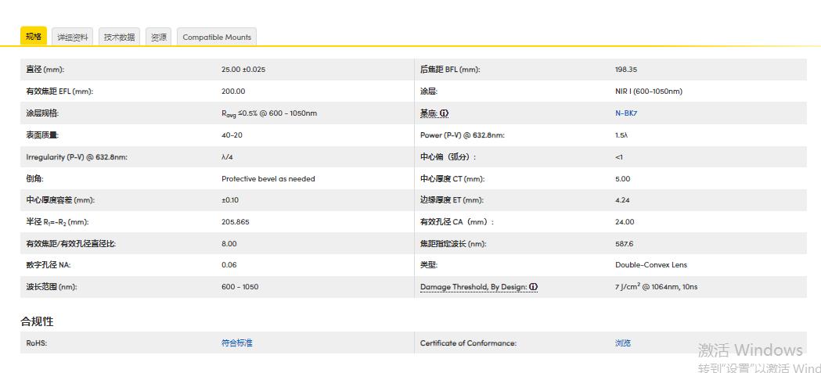Click the coating value NIR I (600-1050nm)
821x373 pixels.
(x=648, y=91)
